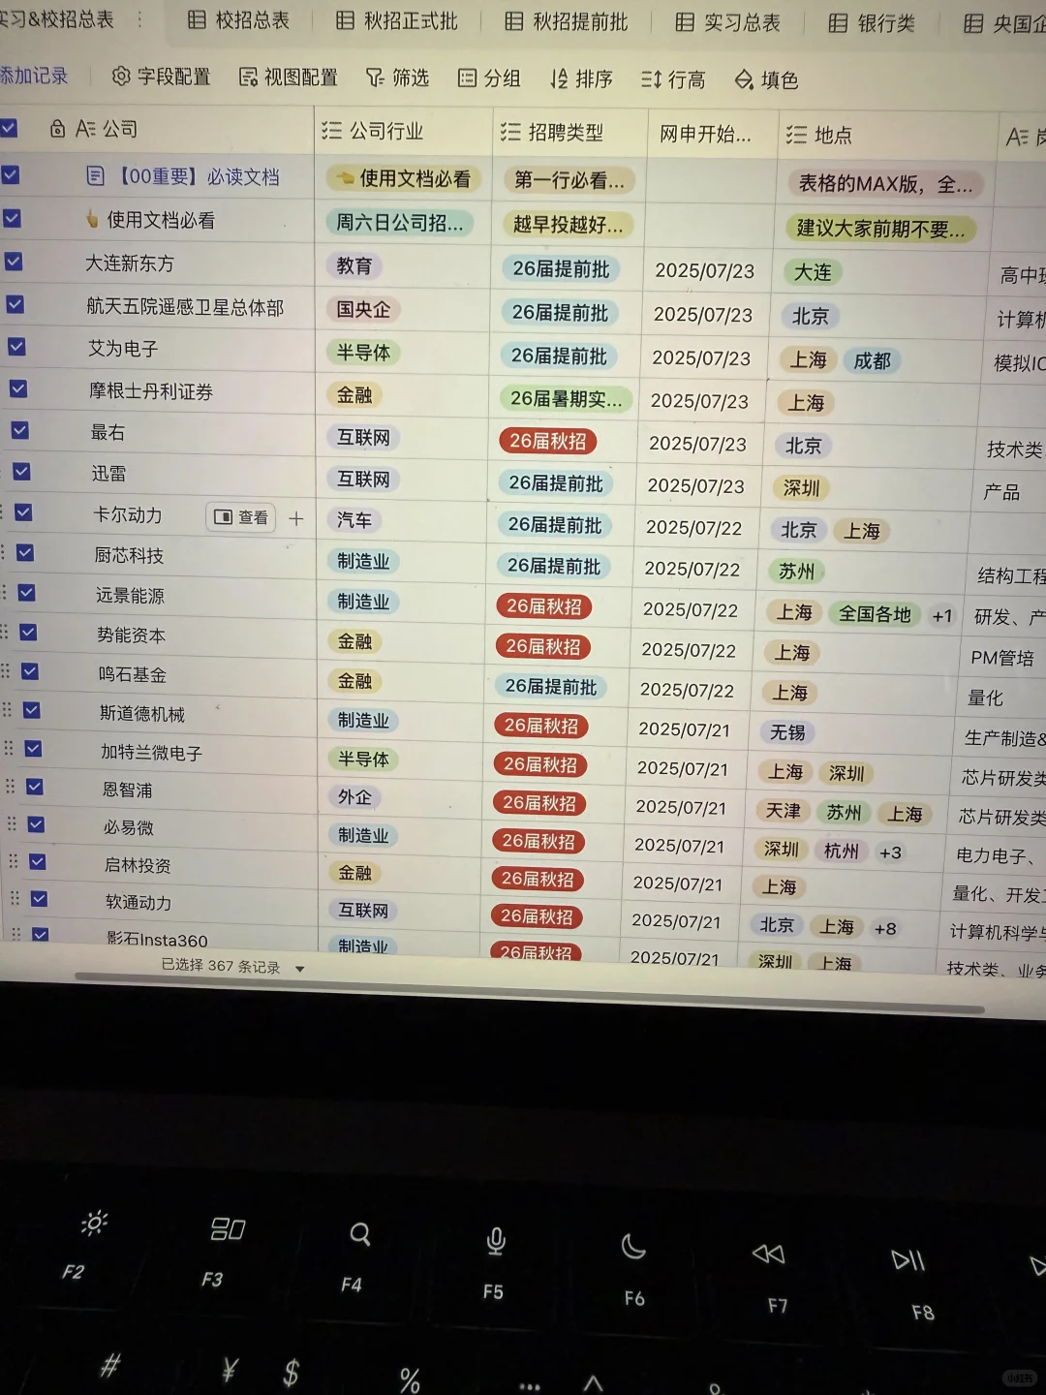Image resolution: width=1046 pixels, height=1395 pixels.
Task: Open the 校招总表 view tab
Action: pos(238,20)
